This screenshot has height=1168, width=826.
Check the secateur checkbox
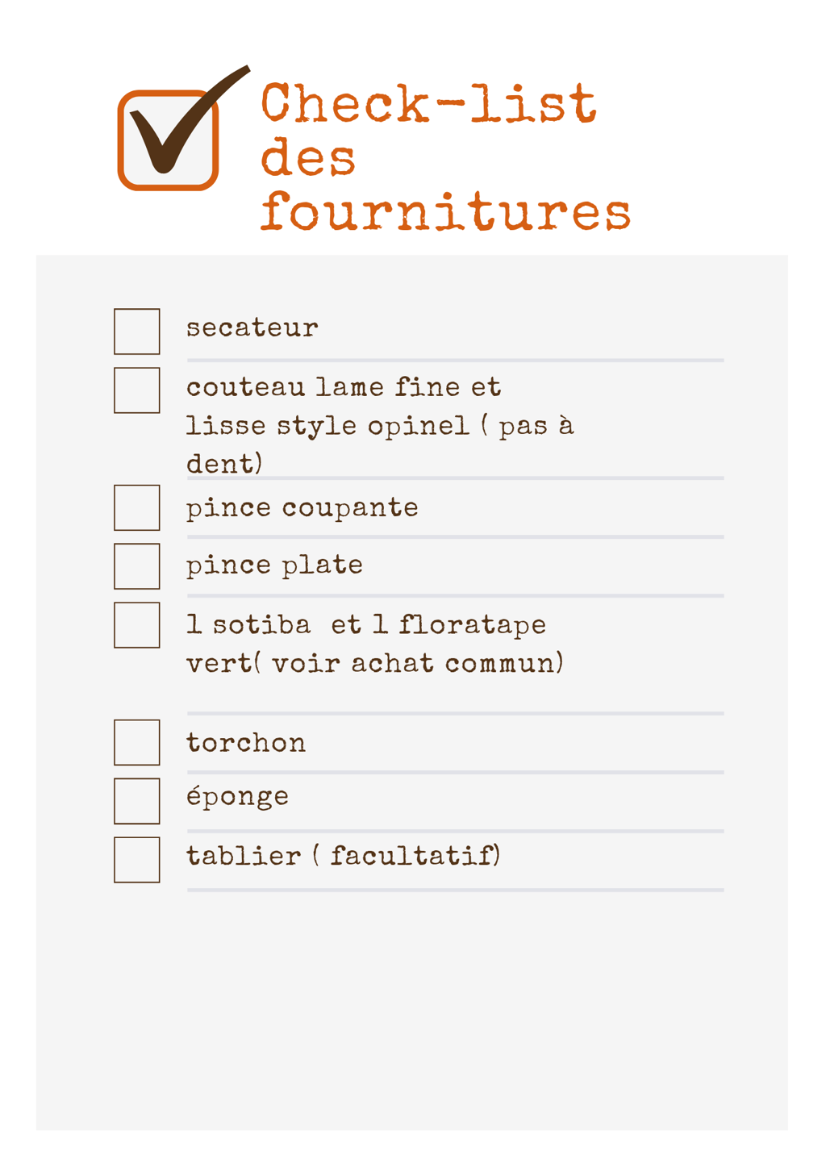point(137,332)
